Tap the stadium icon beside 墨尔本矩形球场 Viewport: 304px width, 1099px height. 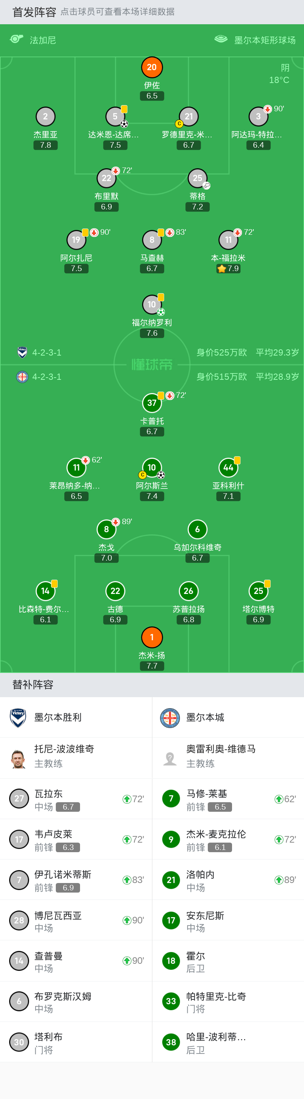coord(221,40)
